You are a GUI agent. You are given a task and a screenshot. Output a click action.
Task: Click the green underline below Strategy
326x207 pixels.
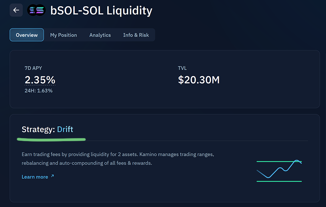pos(51,139)
